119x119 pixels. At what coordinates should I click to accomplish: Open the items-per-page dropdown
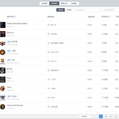coord(85,116)
